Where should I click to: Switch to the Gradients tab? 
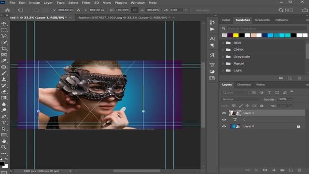click(262, 20)
